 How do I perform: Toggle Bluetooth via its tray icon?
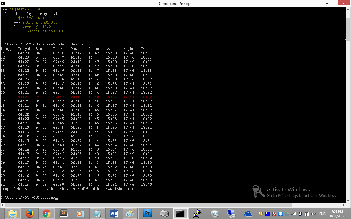300,214
